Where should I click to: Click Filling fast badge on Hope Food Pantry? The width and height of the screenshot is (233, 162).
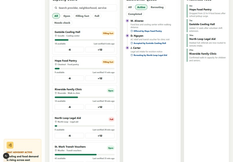pos(108,62)
